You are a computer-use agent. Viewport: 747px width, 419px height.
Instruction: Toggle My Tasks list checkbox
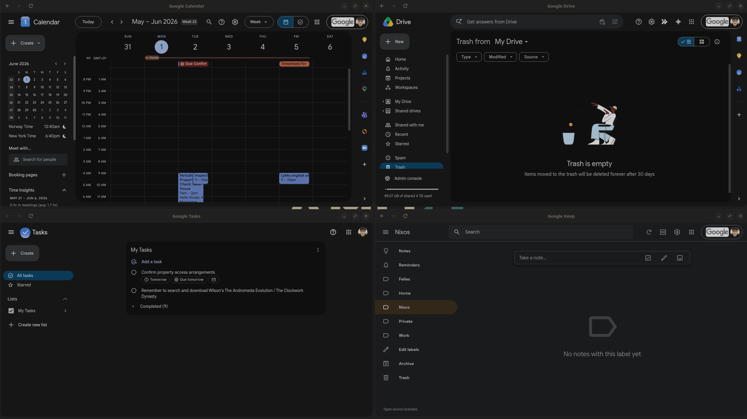point(11,311)
